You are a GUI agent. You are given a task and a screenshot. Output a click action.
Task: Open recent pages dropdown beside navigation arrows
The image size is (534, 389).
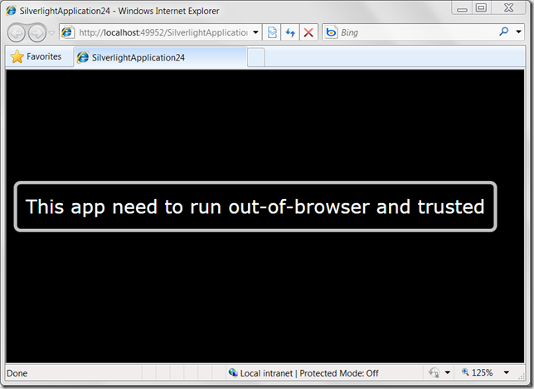point(51,33)
